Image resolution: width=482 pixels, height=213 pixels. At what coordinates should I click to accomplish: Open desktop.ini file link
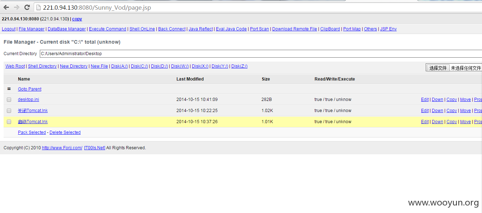[x=28, y=100]
